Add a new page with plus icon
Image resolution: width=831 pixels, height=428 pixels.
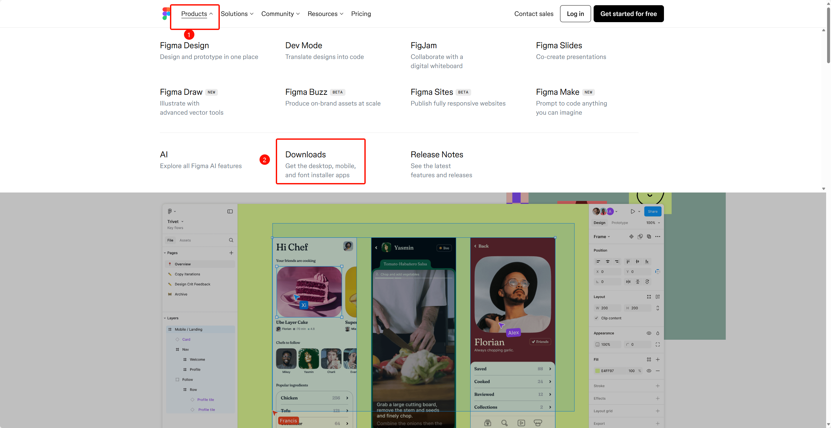[x=231, y=253]
